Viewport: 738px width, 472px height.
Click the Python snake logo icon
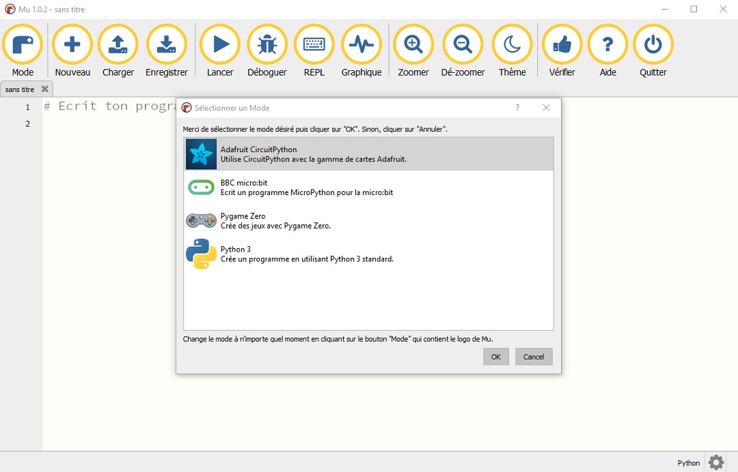(x=201, y=254)
